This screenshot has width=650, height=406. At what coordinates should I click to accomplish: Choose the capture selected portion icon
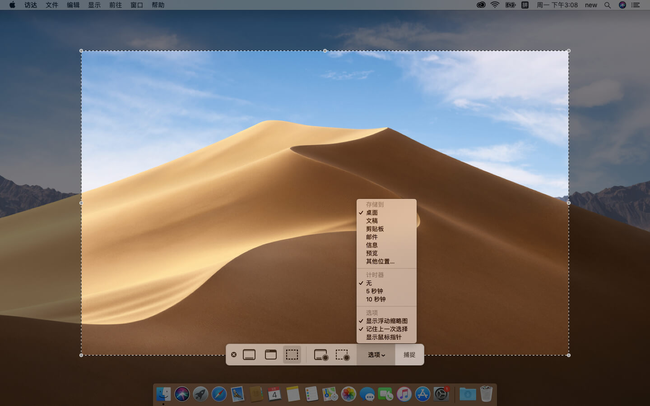point(292,355)
